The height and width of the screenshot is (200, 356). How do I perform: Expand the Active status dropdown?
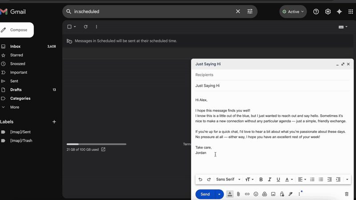pos(293,12)
